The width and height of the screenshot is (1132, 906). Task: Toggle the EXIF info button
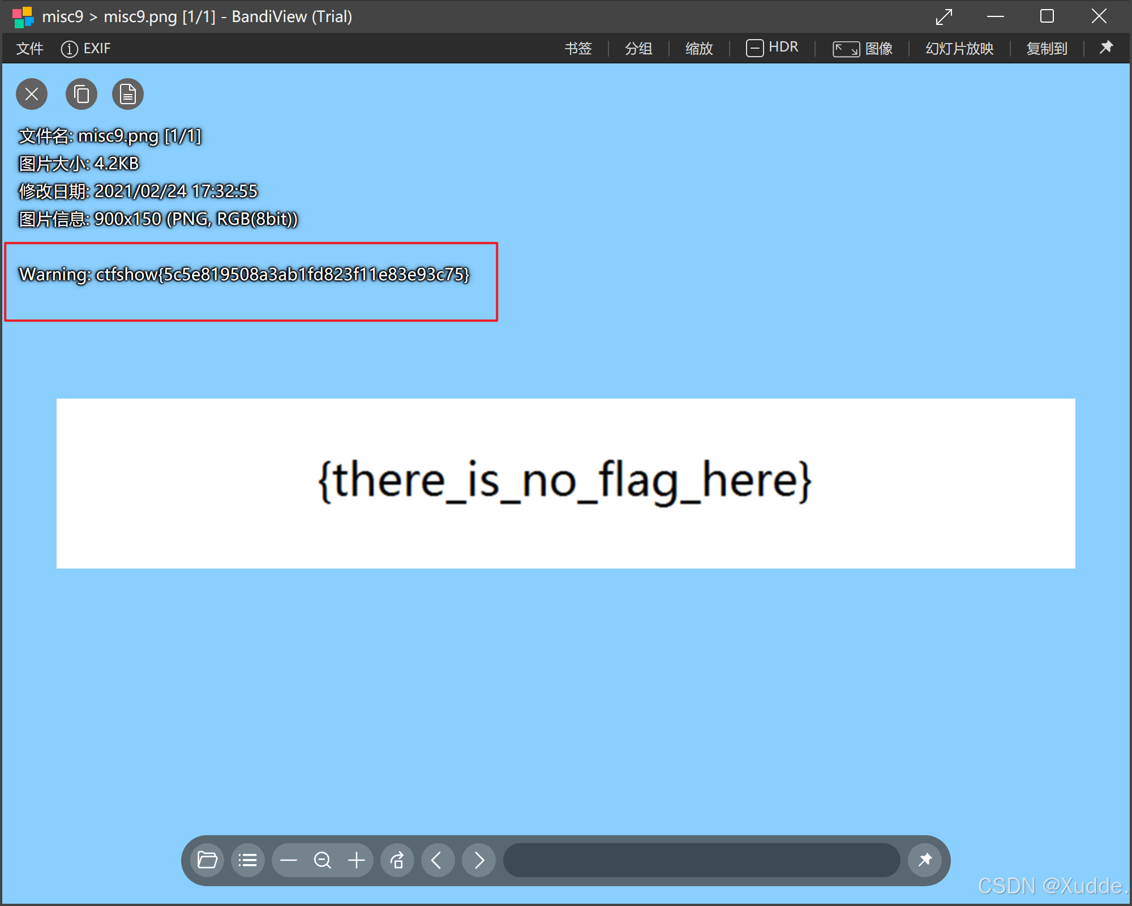[86, 49]
